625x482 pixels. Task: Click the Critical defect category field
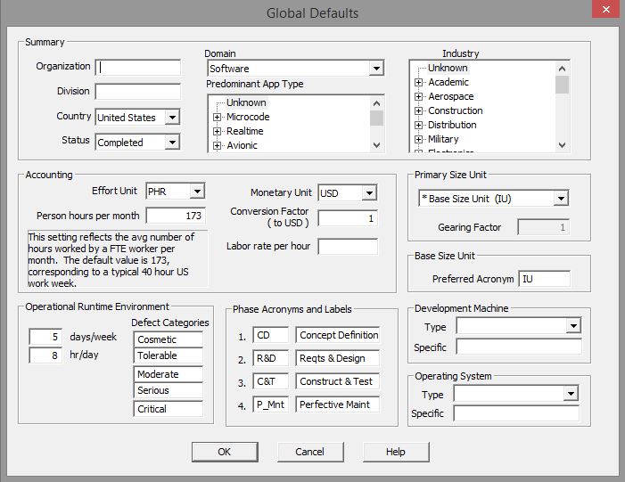(168, 409)
